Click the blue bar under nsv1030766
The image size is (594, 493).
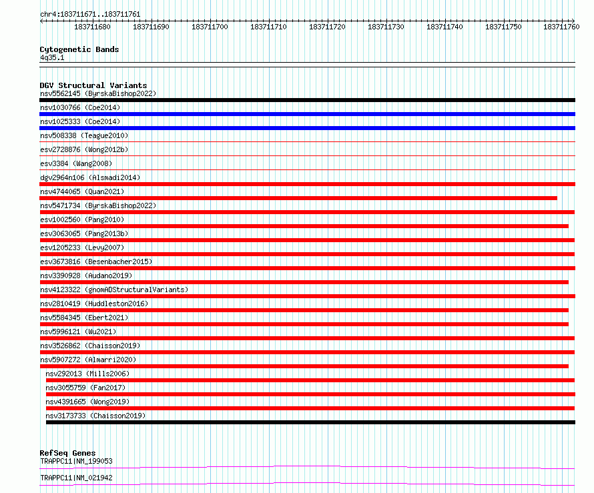click(x=307, y=114)
